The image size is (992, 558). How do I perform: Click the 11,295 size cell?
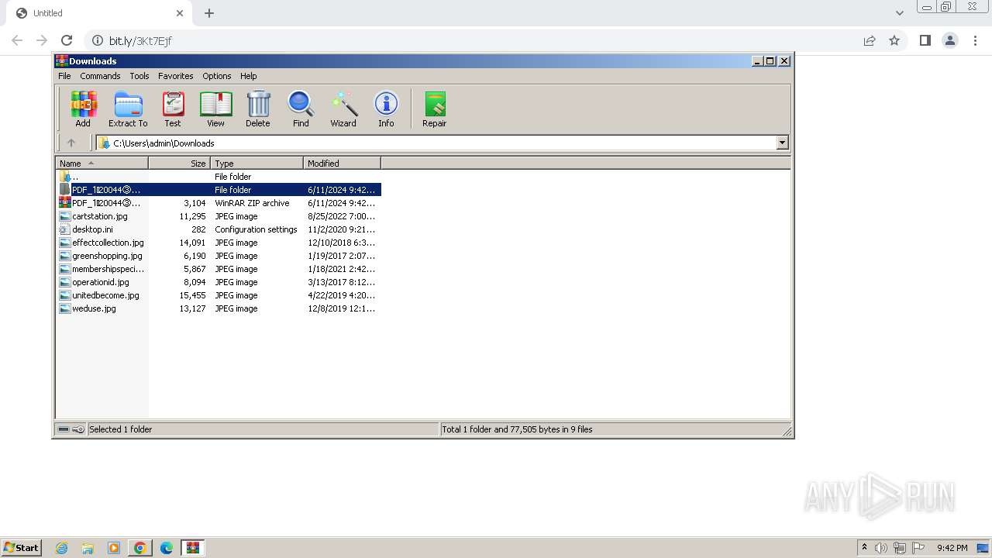click(x=192, y=216)
